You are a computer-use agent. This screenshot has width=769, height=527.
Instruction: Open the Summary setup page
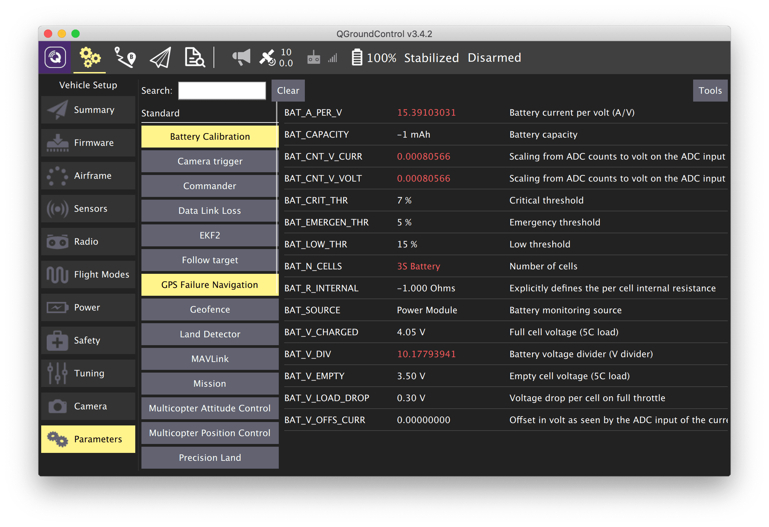88,110
